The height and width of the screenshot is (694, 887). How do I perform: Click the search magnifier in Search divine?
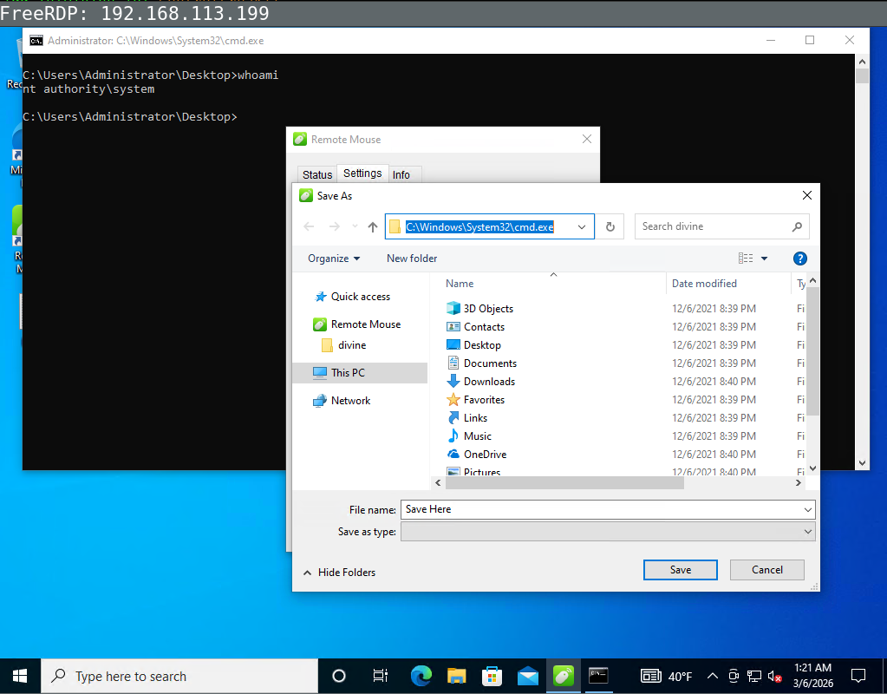point(797,226)
